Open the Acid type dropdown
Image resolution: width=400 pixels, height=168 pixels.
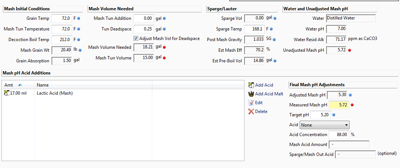325,125
